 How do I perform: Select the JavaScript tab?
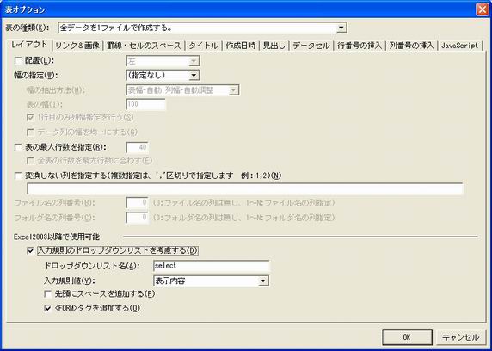pyautogui.click(x=459, y=46)
